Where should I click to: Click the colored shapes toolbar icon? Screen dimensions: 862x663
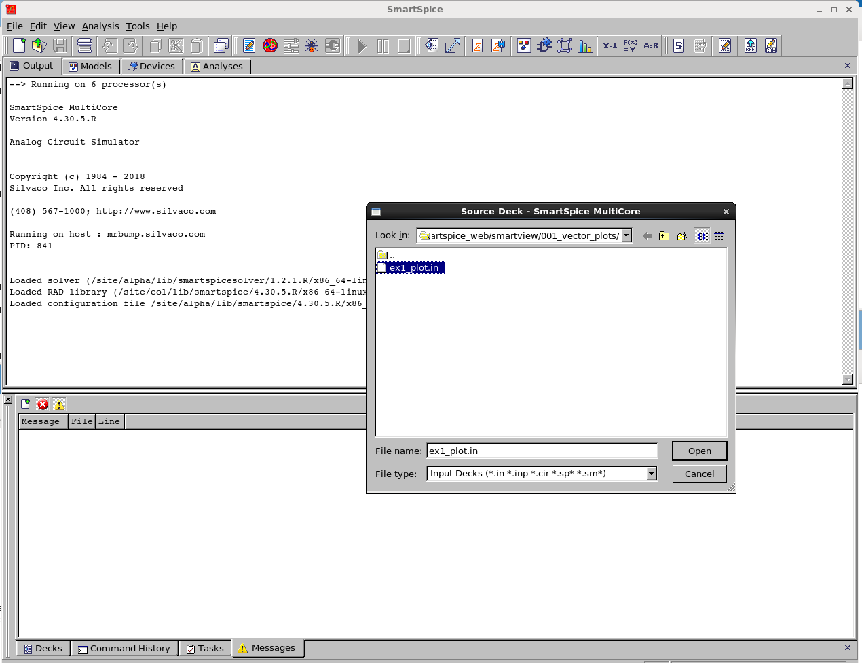coord(524,45)
